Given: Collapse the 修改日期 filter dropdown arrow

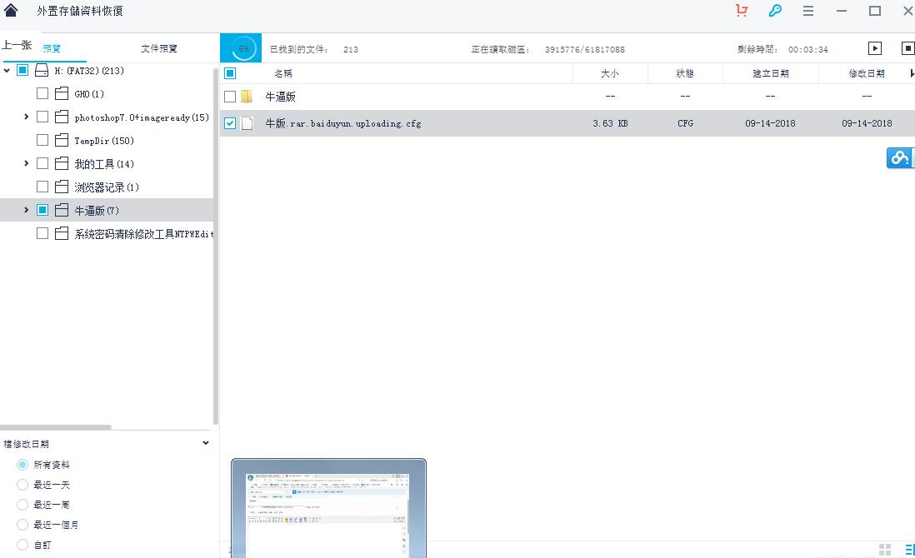Looking at the screenshot, I should click(x=206, y=443).
